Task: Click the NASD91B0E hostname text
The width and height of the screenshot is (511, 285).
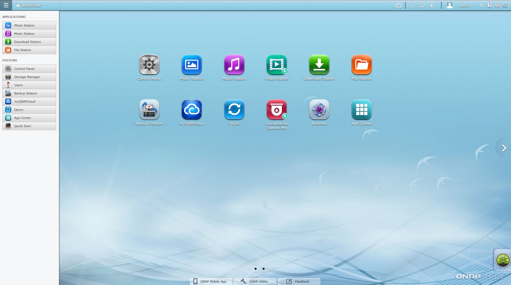Action: pos(32,6)
